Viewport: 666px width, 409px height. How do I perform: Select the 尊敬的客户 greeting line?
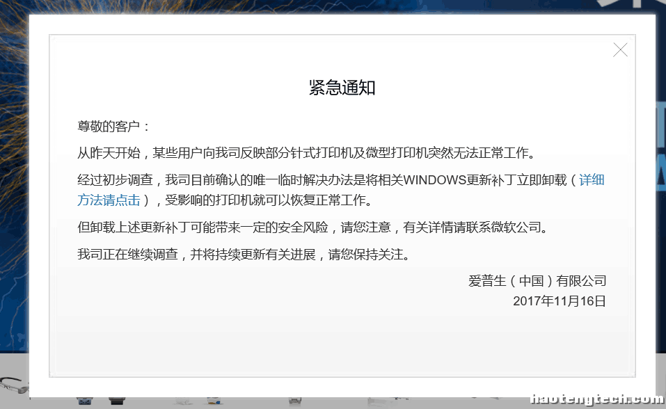113,127
